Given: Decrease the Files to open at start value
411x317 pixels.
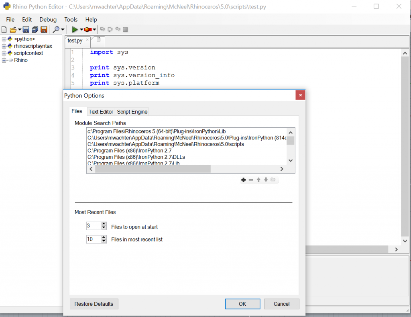Looking at the screenshot, I should click(x=104, y=228).
